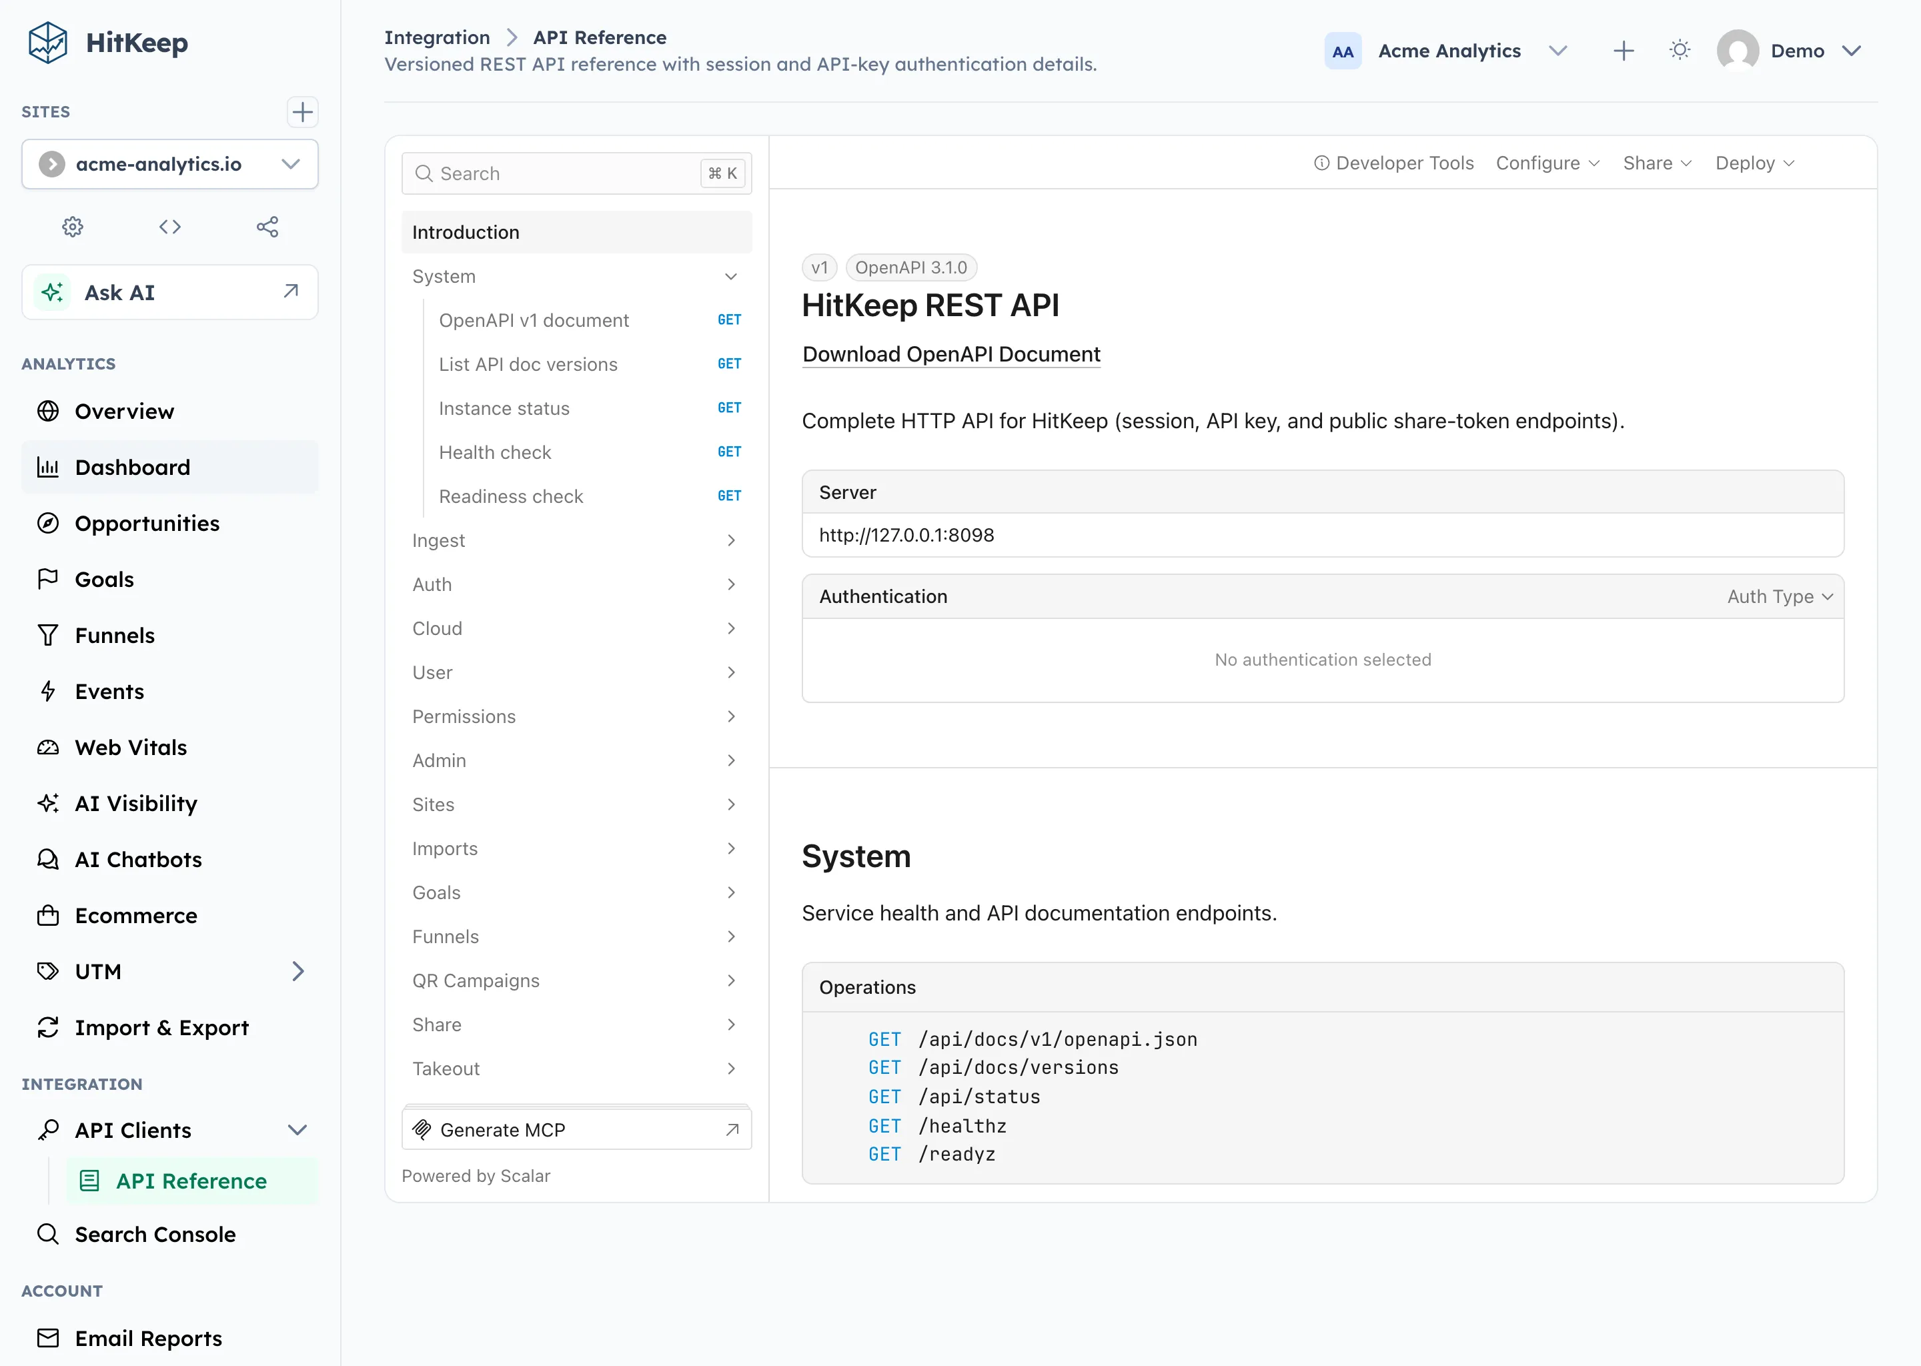1921x1366 pixels.
Task: Click the API Reference document icon
Action: click(89, 1181)
